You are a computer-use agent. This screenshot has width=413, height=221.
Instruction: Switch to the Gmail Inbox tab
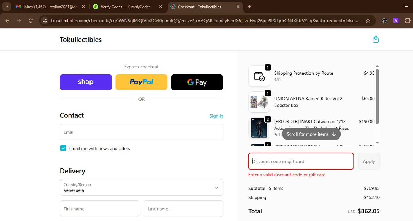coord(50,7)
